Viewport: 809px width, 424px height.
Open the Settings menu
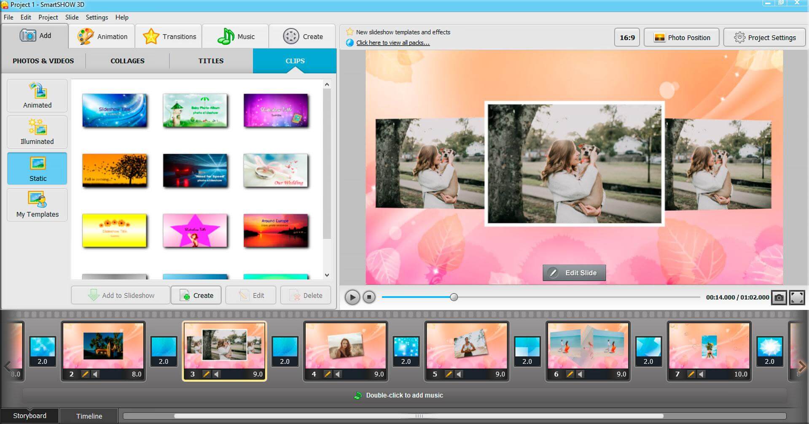click(x=97, y=17)
